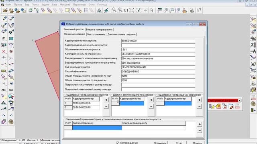257x144 pixels.
Task: Click the printer icon in top toolbar
Action: click(x=192, y=10)
